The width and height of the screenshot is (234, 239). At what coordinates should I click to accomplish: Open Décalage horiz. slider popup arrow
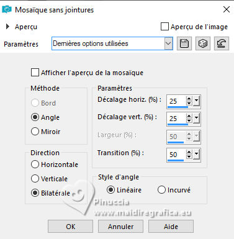click(196, 101)
